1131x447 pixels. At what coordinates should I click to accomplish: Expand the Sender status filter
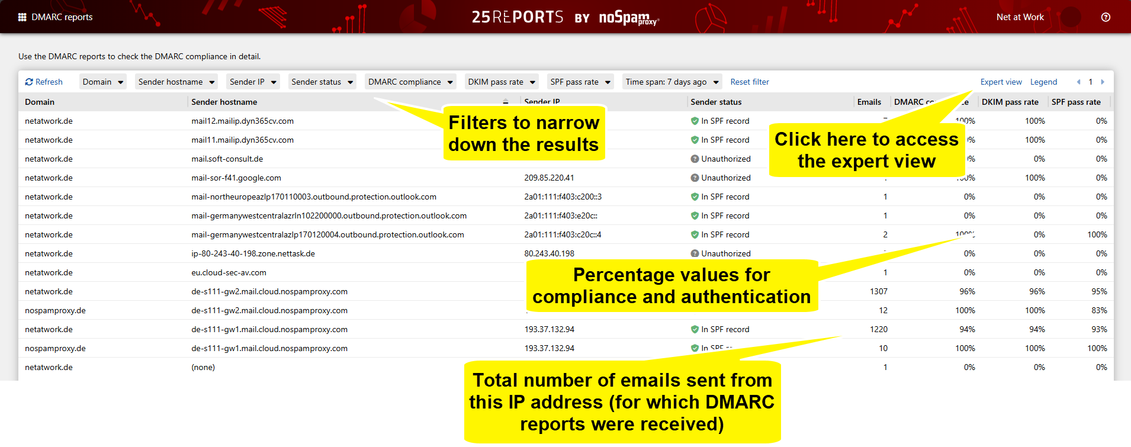(x=322, y=82)
